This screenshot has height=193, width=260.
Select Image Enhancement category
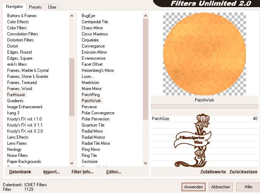point(25,107)
